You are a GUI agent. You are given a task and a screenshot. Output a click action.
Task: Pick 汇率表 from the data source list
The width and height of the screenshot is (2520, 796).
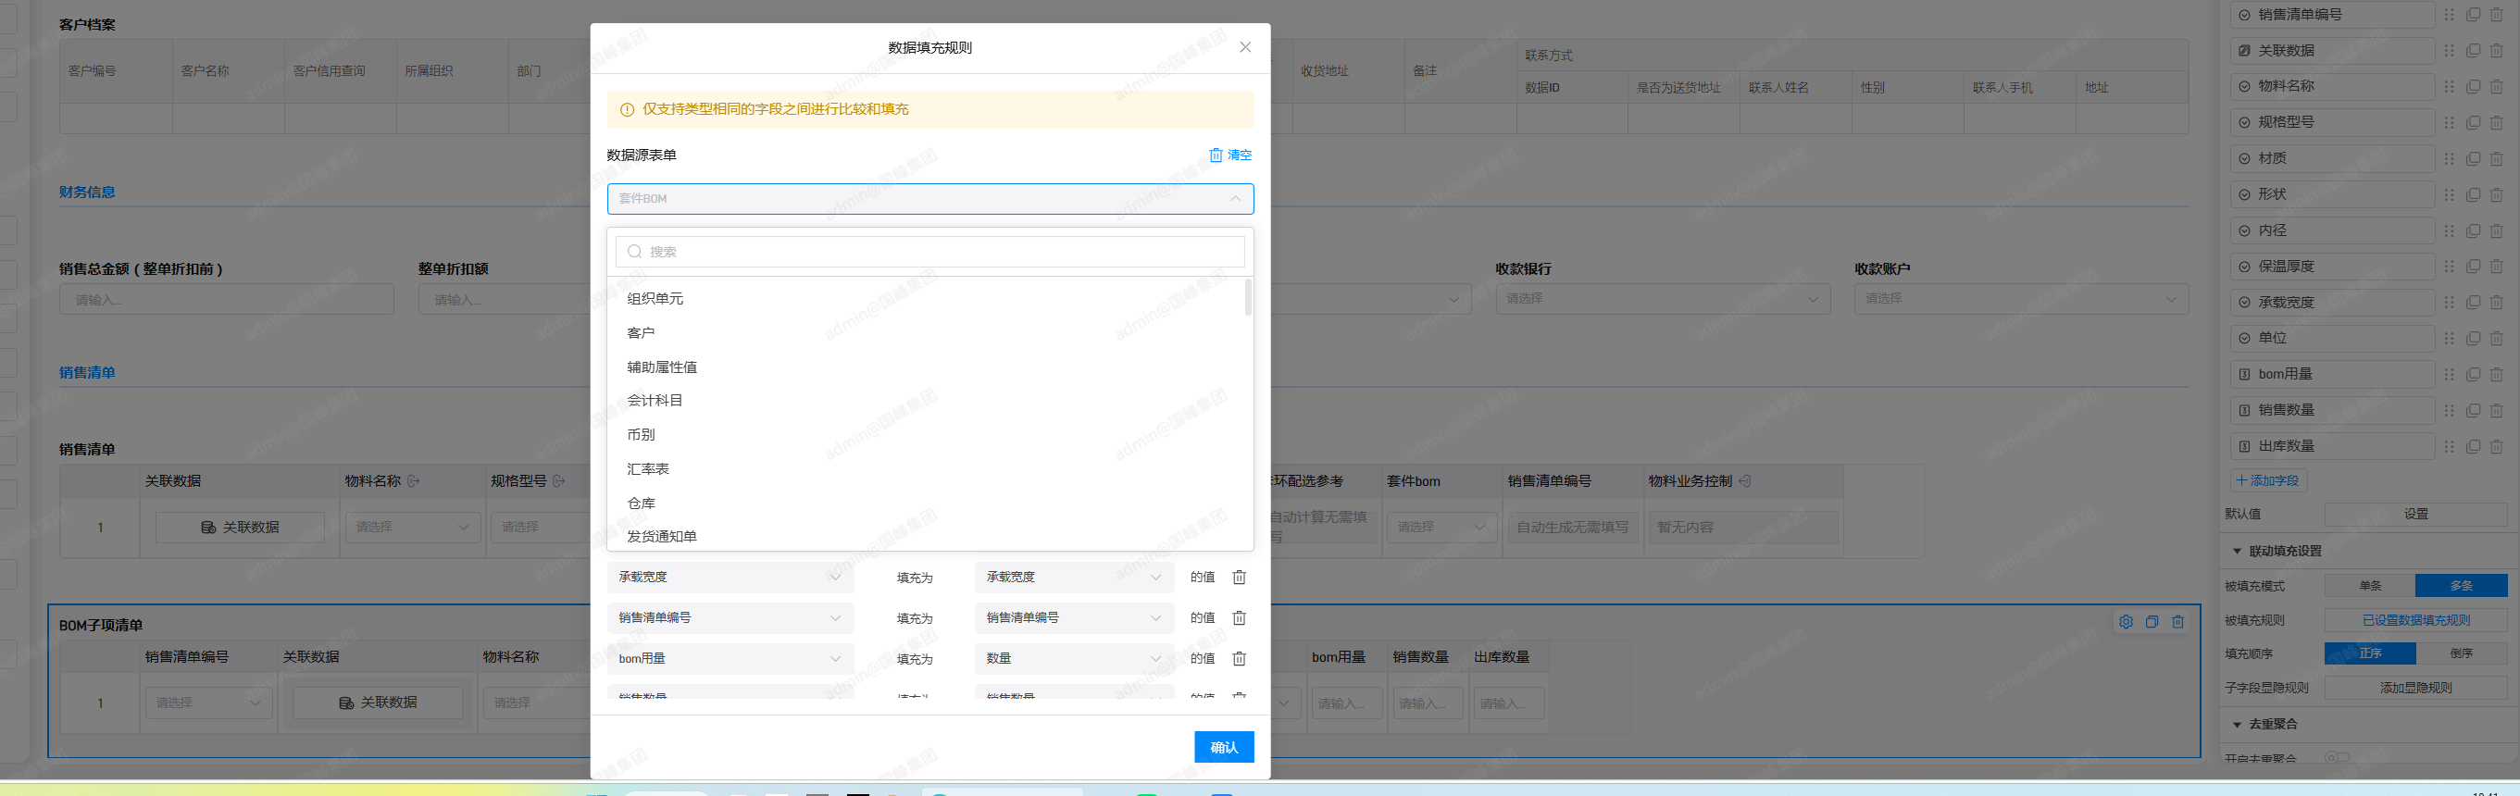(x=930, y=469)
